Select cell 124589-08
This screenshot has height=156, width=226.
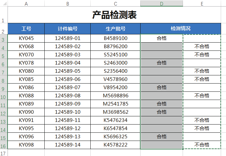67,96
